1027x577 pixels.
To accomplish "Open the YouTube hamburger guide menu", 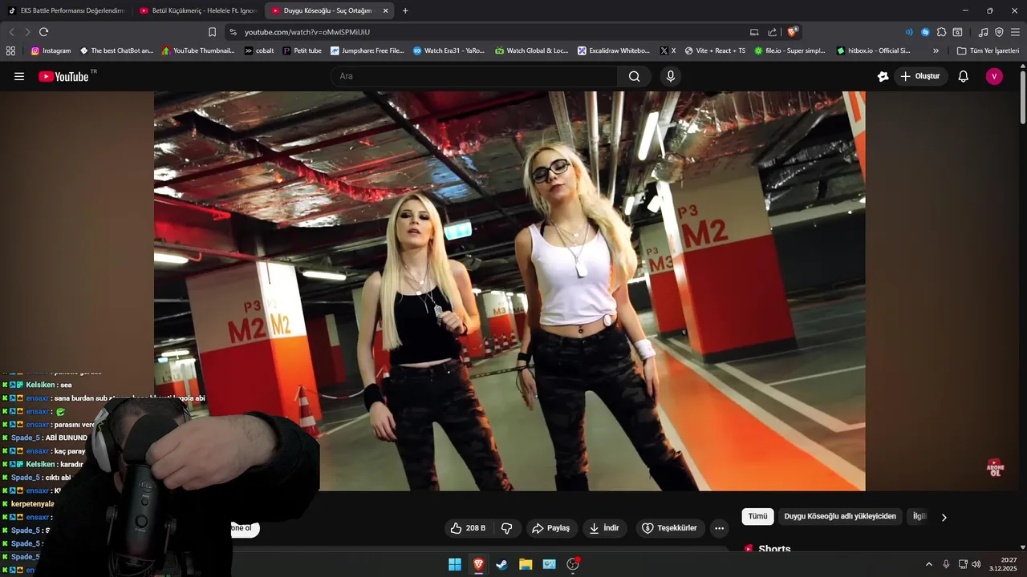I will (x=19, y=76).
